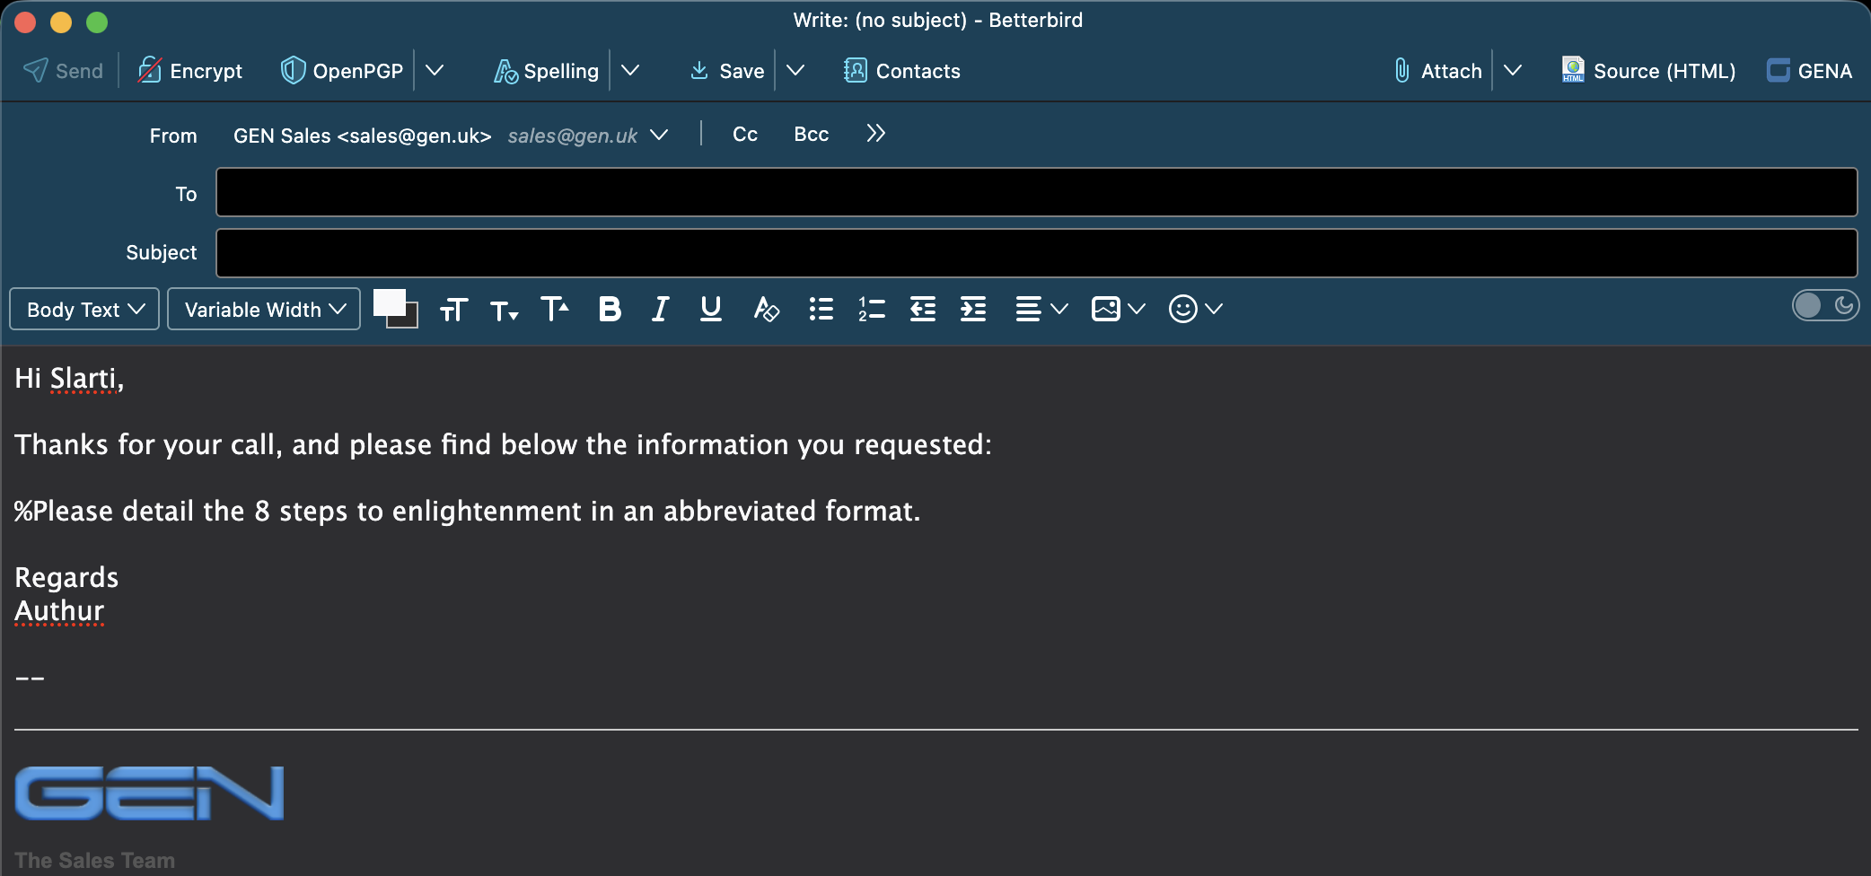This screenshot has height=876, width=1871.
Task: Expand the Spelling dropdown arrow
Action: tap(630, 71)
